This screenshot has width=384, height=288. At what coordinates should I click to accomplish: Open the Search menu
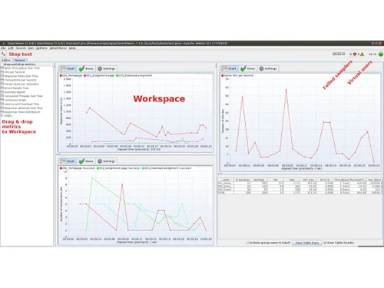[x=21, y=48]
